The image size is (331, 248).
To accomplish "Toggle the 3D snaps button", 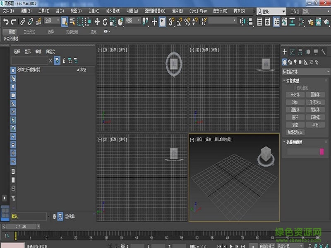I will pos(171,21).
